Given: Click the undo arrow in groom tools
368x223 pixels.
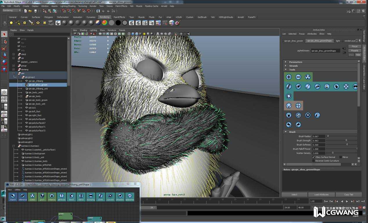Looking at the screenshot, I should pyautogui.click(x=288, y=125).
